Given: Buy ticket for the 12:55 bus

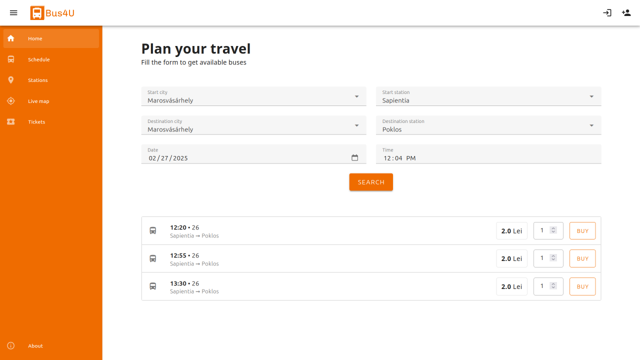Looking at the screenshot, I should (582, 258).
